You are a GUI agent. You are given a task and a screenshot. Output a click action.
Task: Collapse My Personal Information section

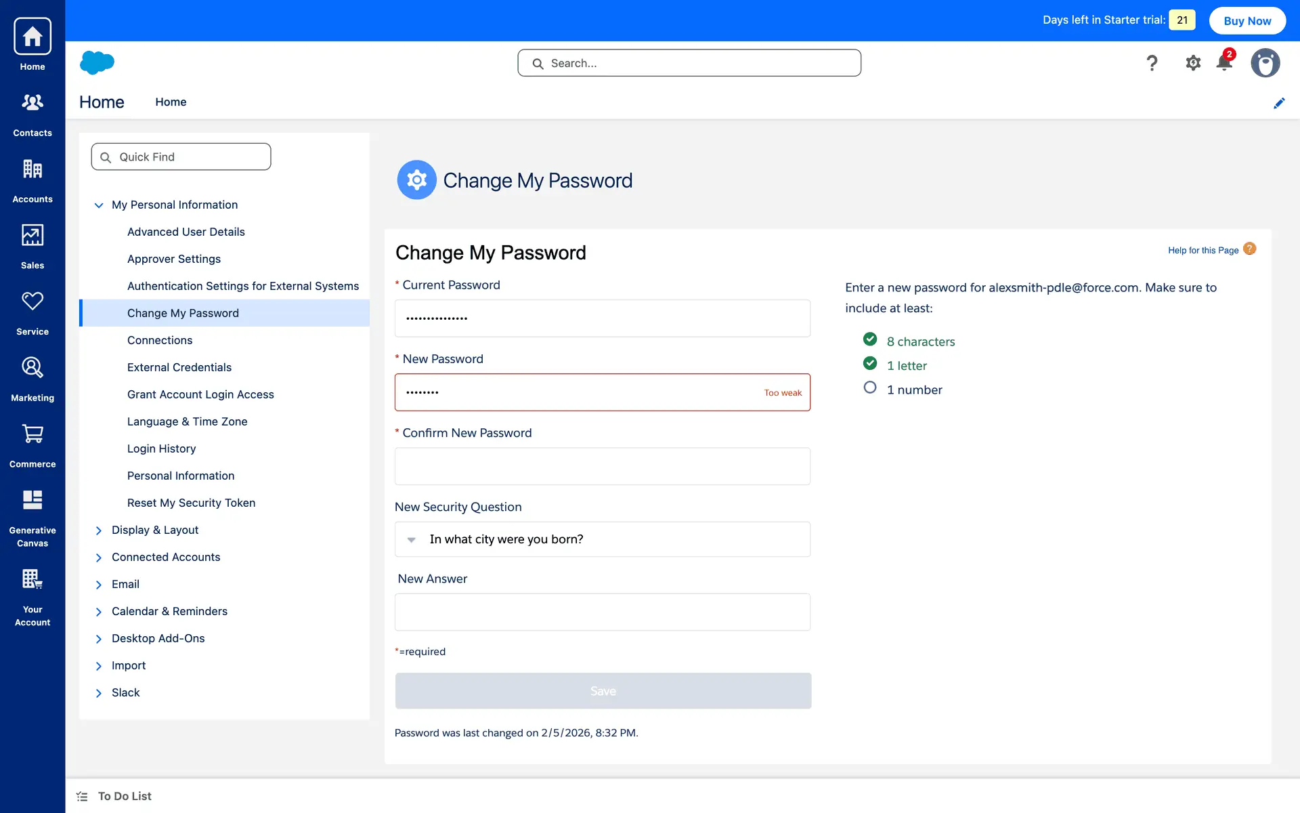99,205
